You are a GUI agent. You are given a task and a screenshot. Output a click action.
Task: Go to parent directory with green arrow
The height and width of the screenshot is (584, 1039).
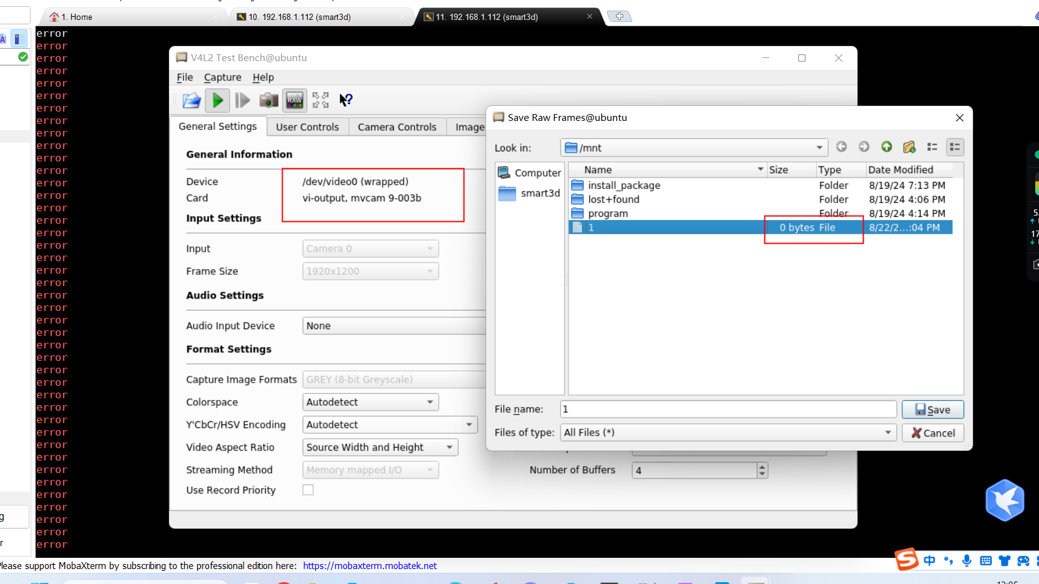(x=886, y=147)
